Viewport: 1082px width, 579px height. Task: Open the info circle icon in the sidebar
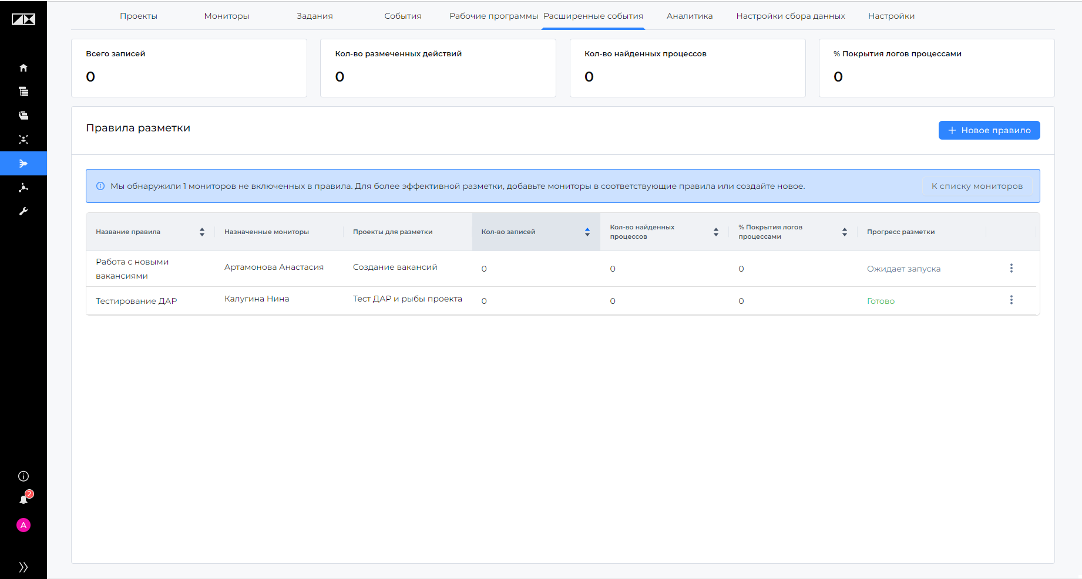pyautogui.click(x=23, y=476)
